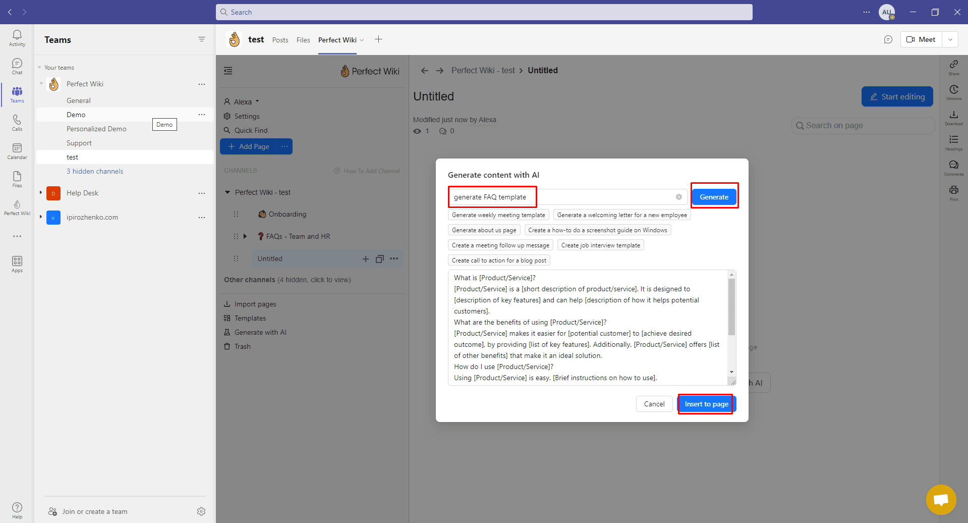Choose Generate weekly meeting template suggestion
The width and height of the screenshot is (968, 523).
pos(498,215)
